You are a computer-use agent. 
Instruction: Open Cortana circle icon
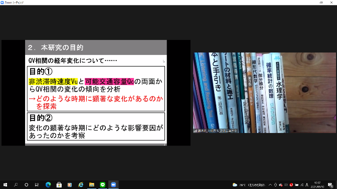tap(26, 184)
